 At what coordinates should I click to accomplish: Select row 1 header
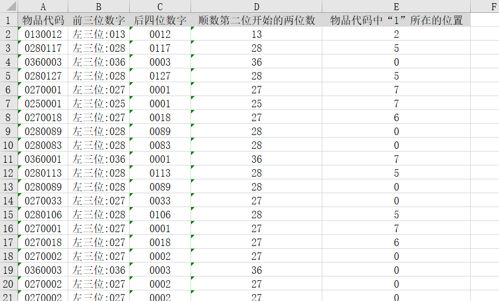pyautogui.click(x=9, y=20)
